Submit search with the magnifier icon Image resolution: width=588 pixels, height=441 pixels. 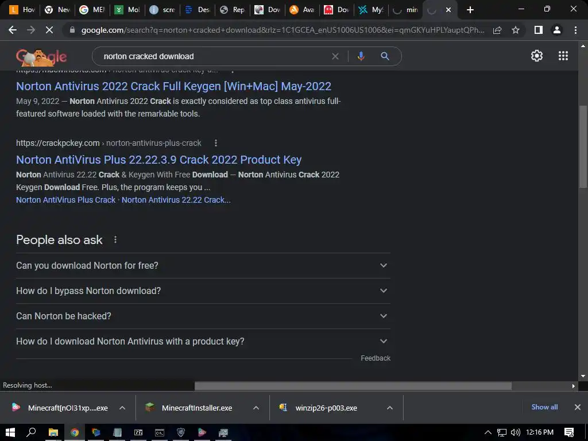[385, 56]
